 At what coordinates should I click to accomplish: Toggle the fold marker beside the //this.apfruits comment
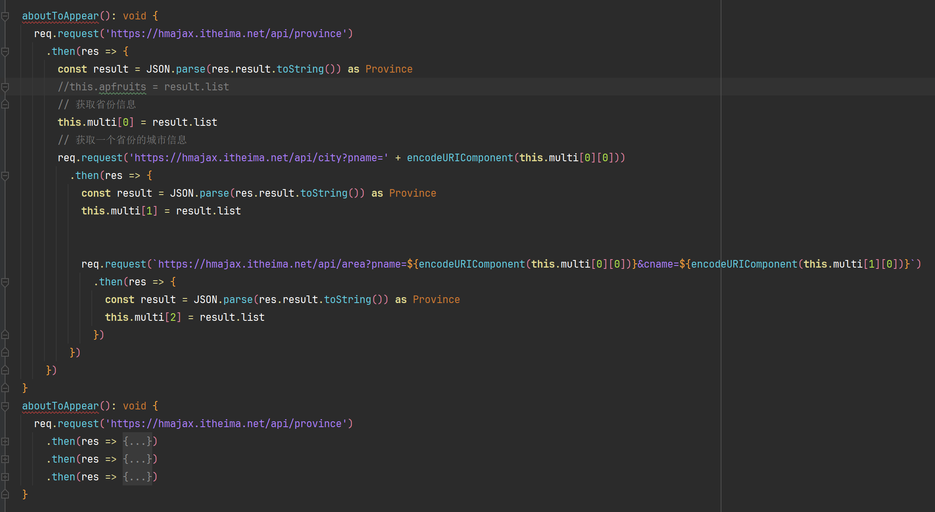[5, 87]
